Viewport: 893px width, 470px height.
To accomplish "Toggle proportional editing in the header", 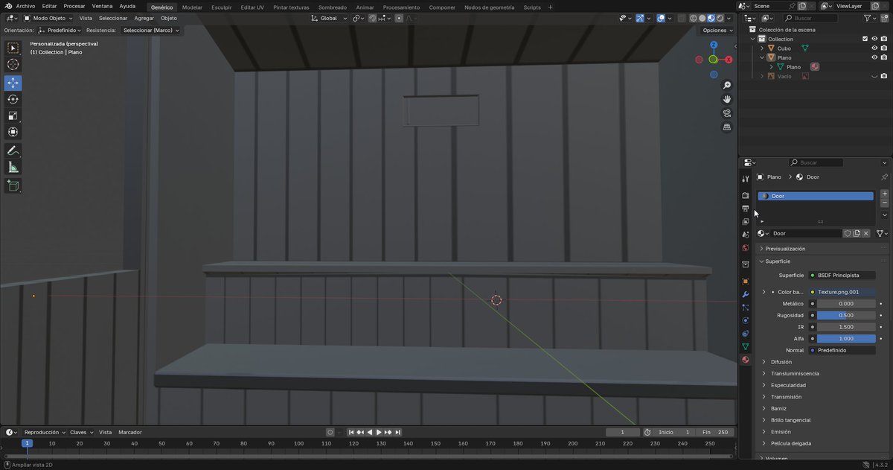I will point(400,18).
